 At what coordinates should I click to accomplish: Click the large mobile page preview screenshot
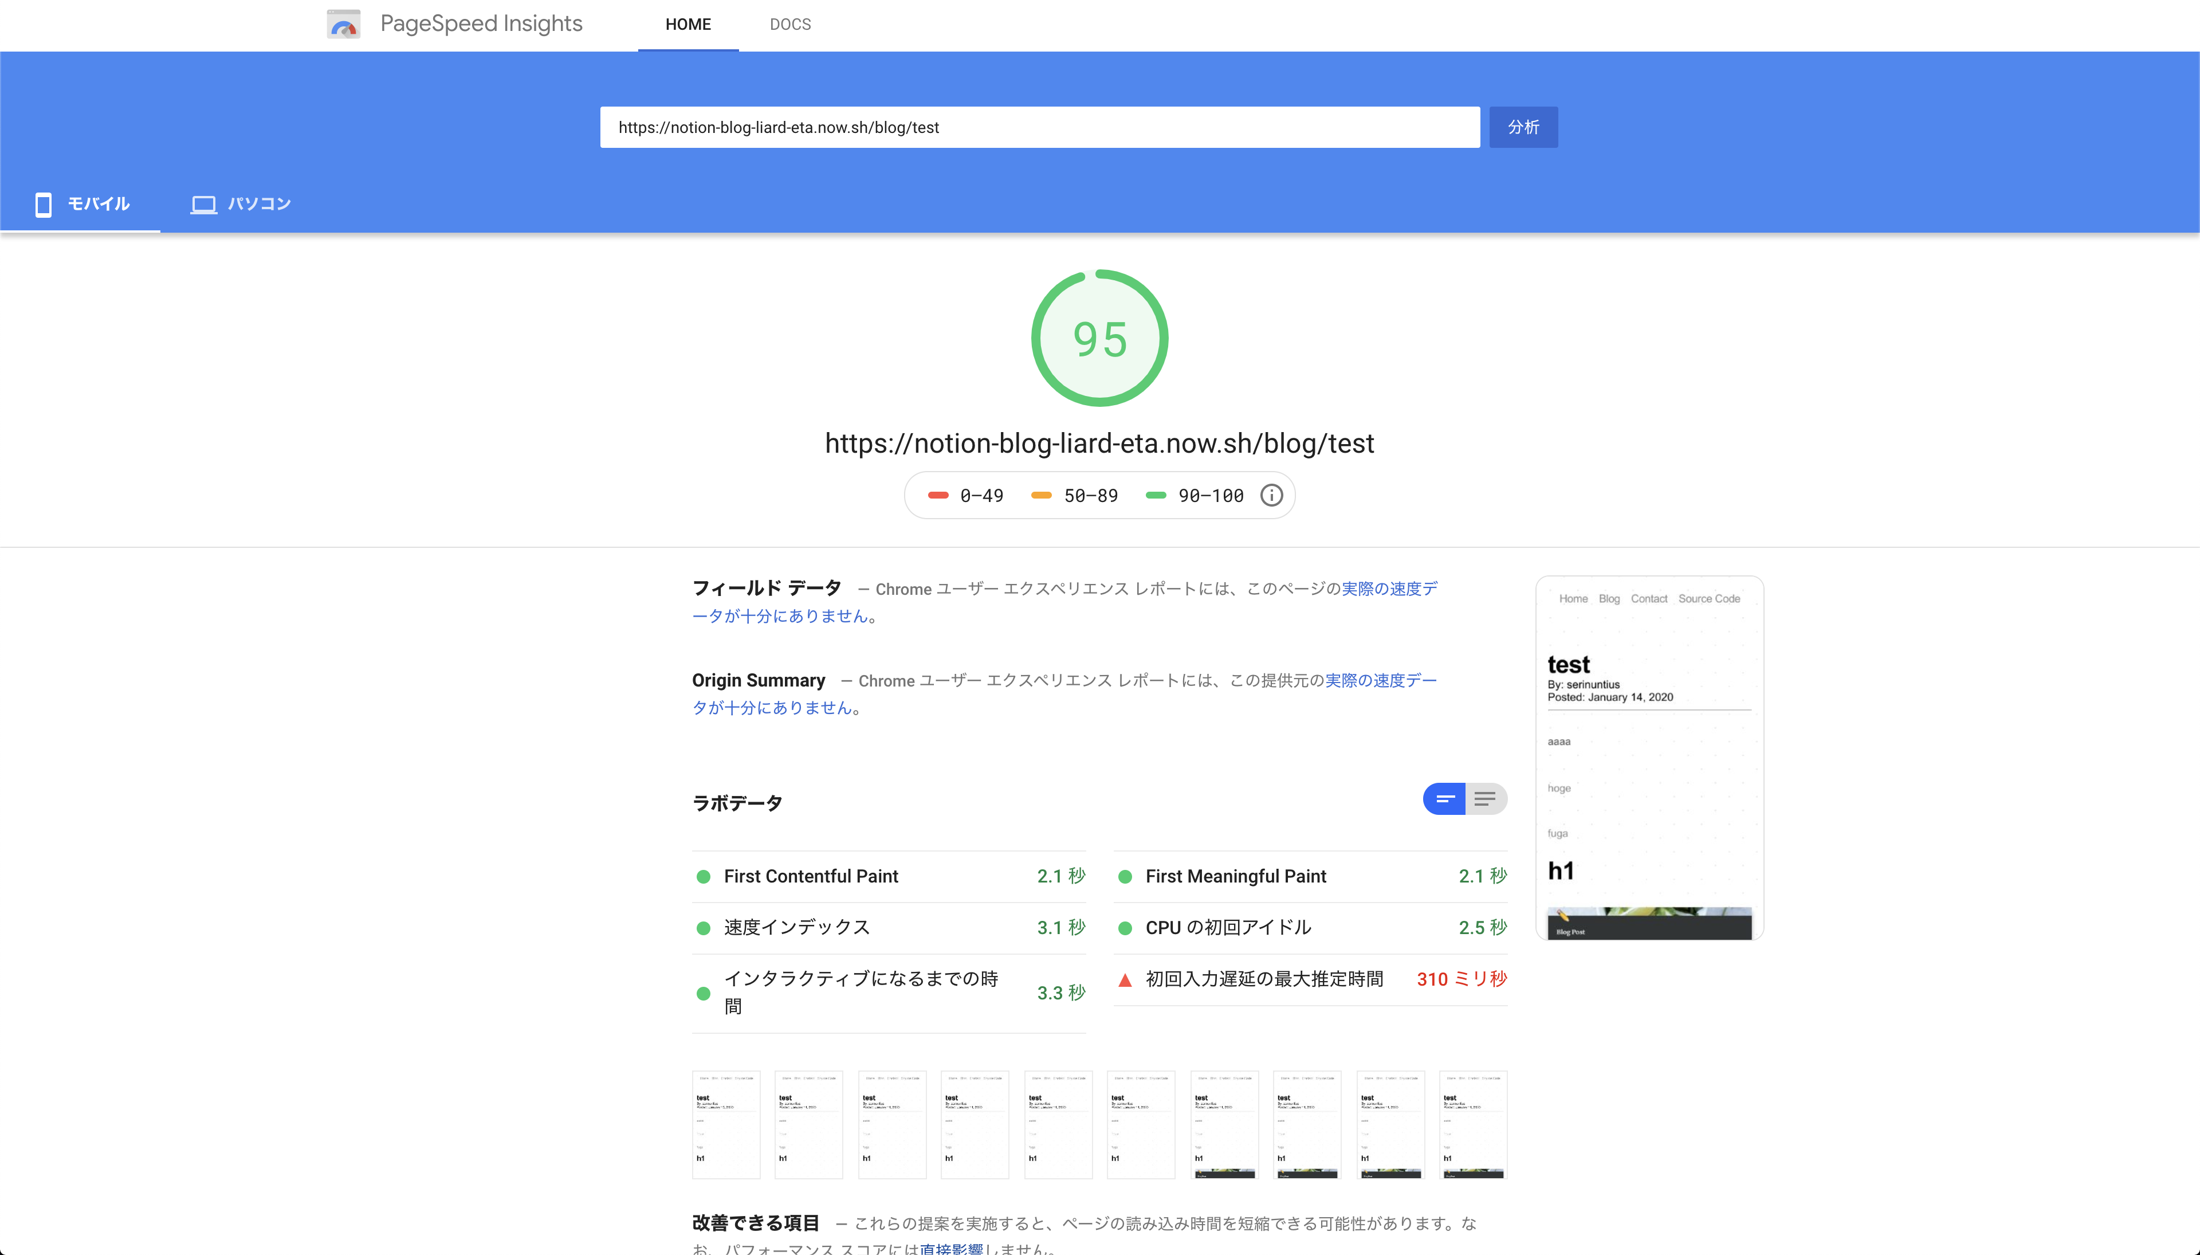click(1648, 759)
